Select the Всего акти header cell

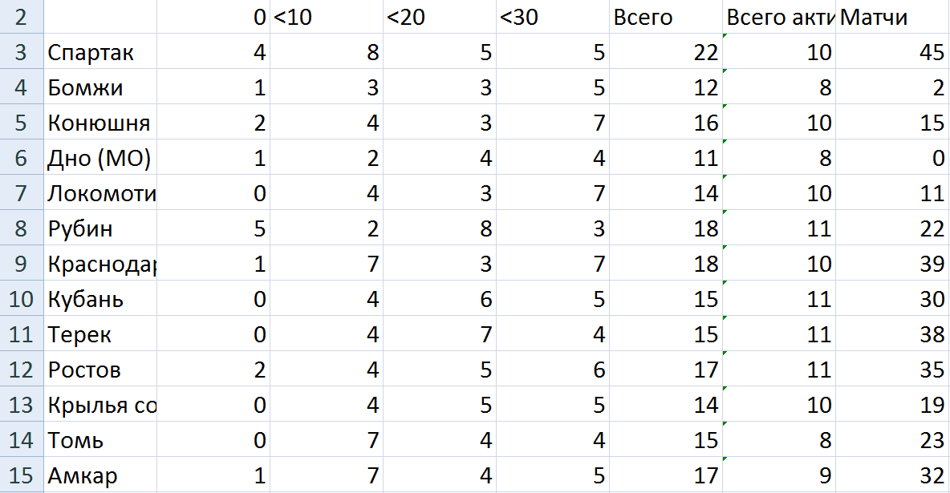[x=778, y=18]
